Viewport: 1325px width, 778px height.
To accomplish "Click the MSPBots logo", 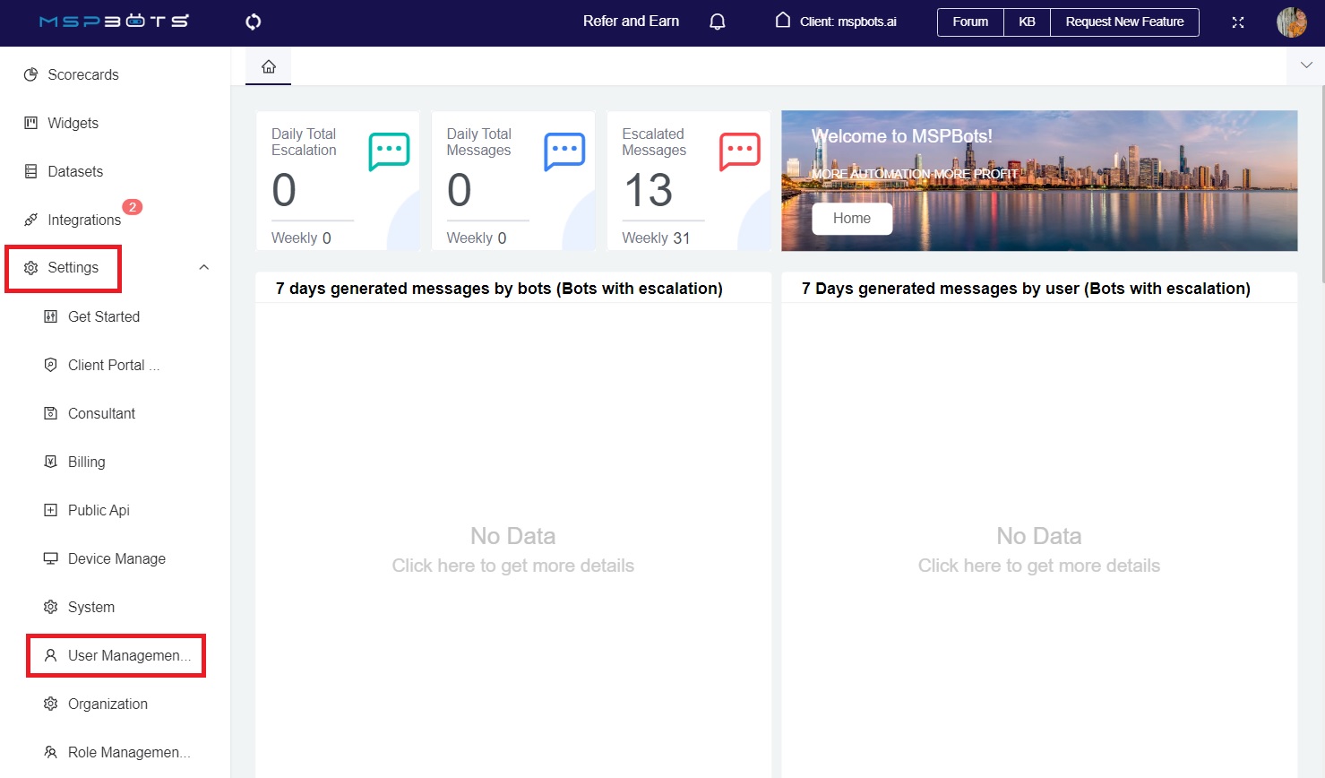I will [x=114, y=22].
